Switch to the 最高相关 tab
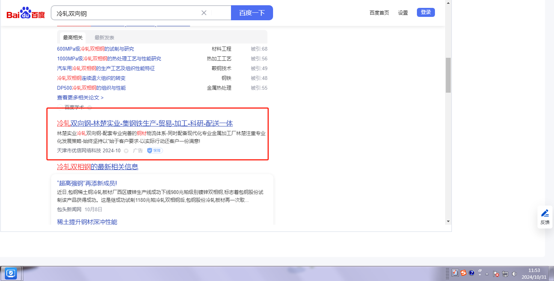 point(73,38)
